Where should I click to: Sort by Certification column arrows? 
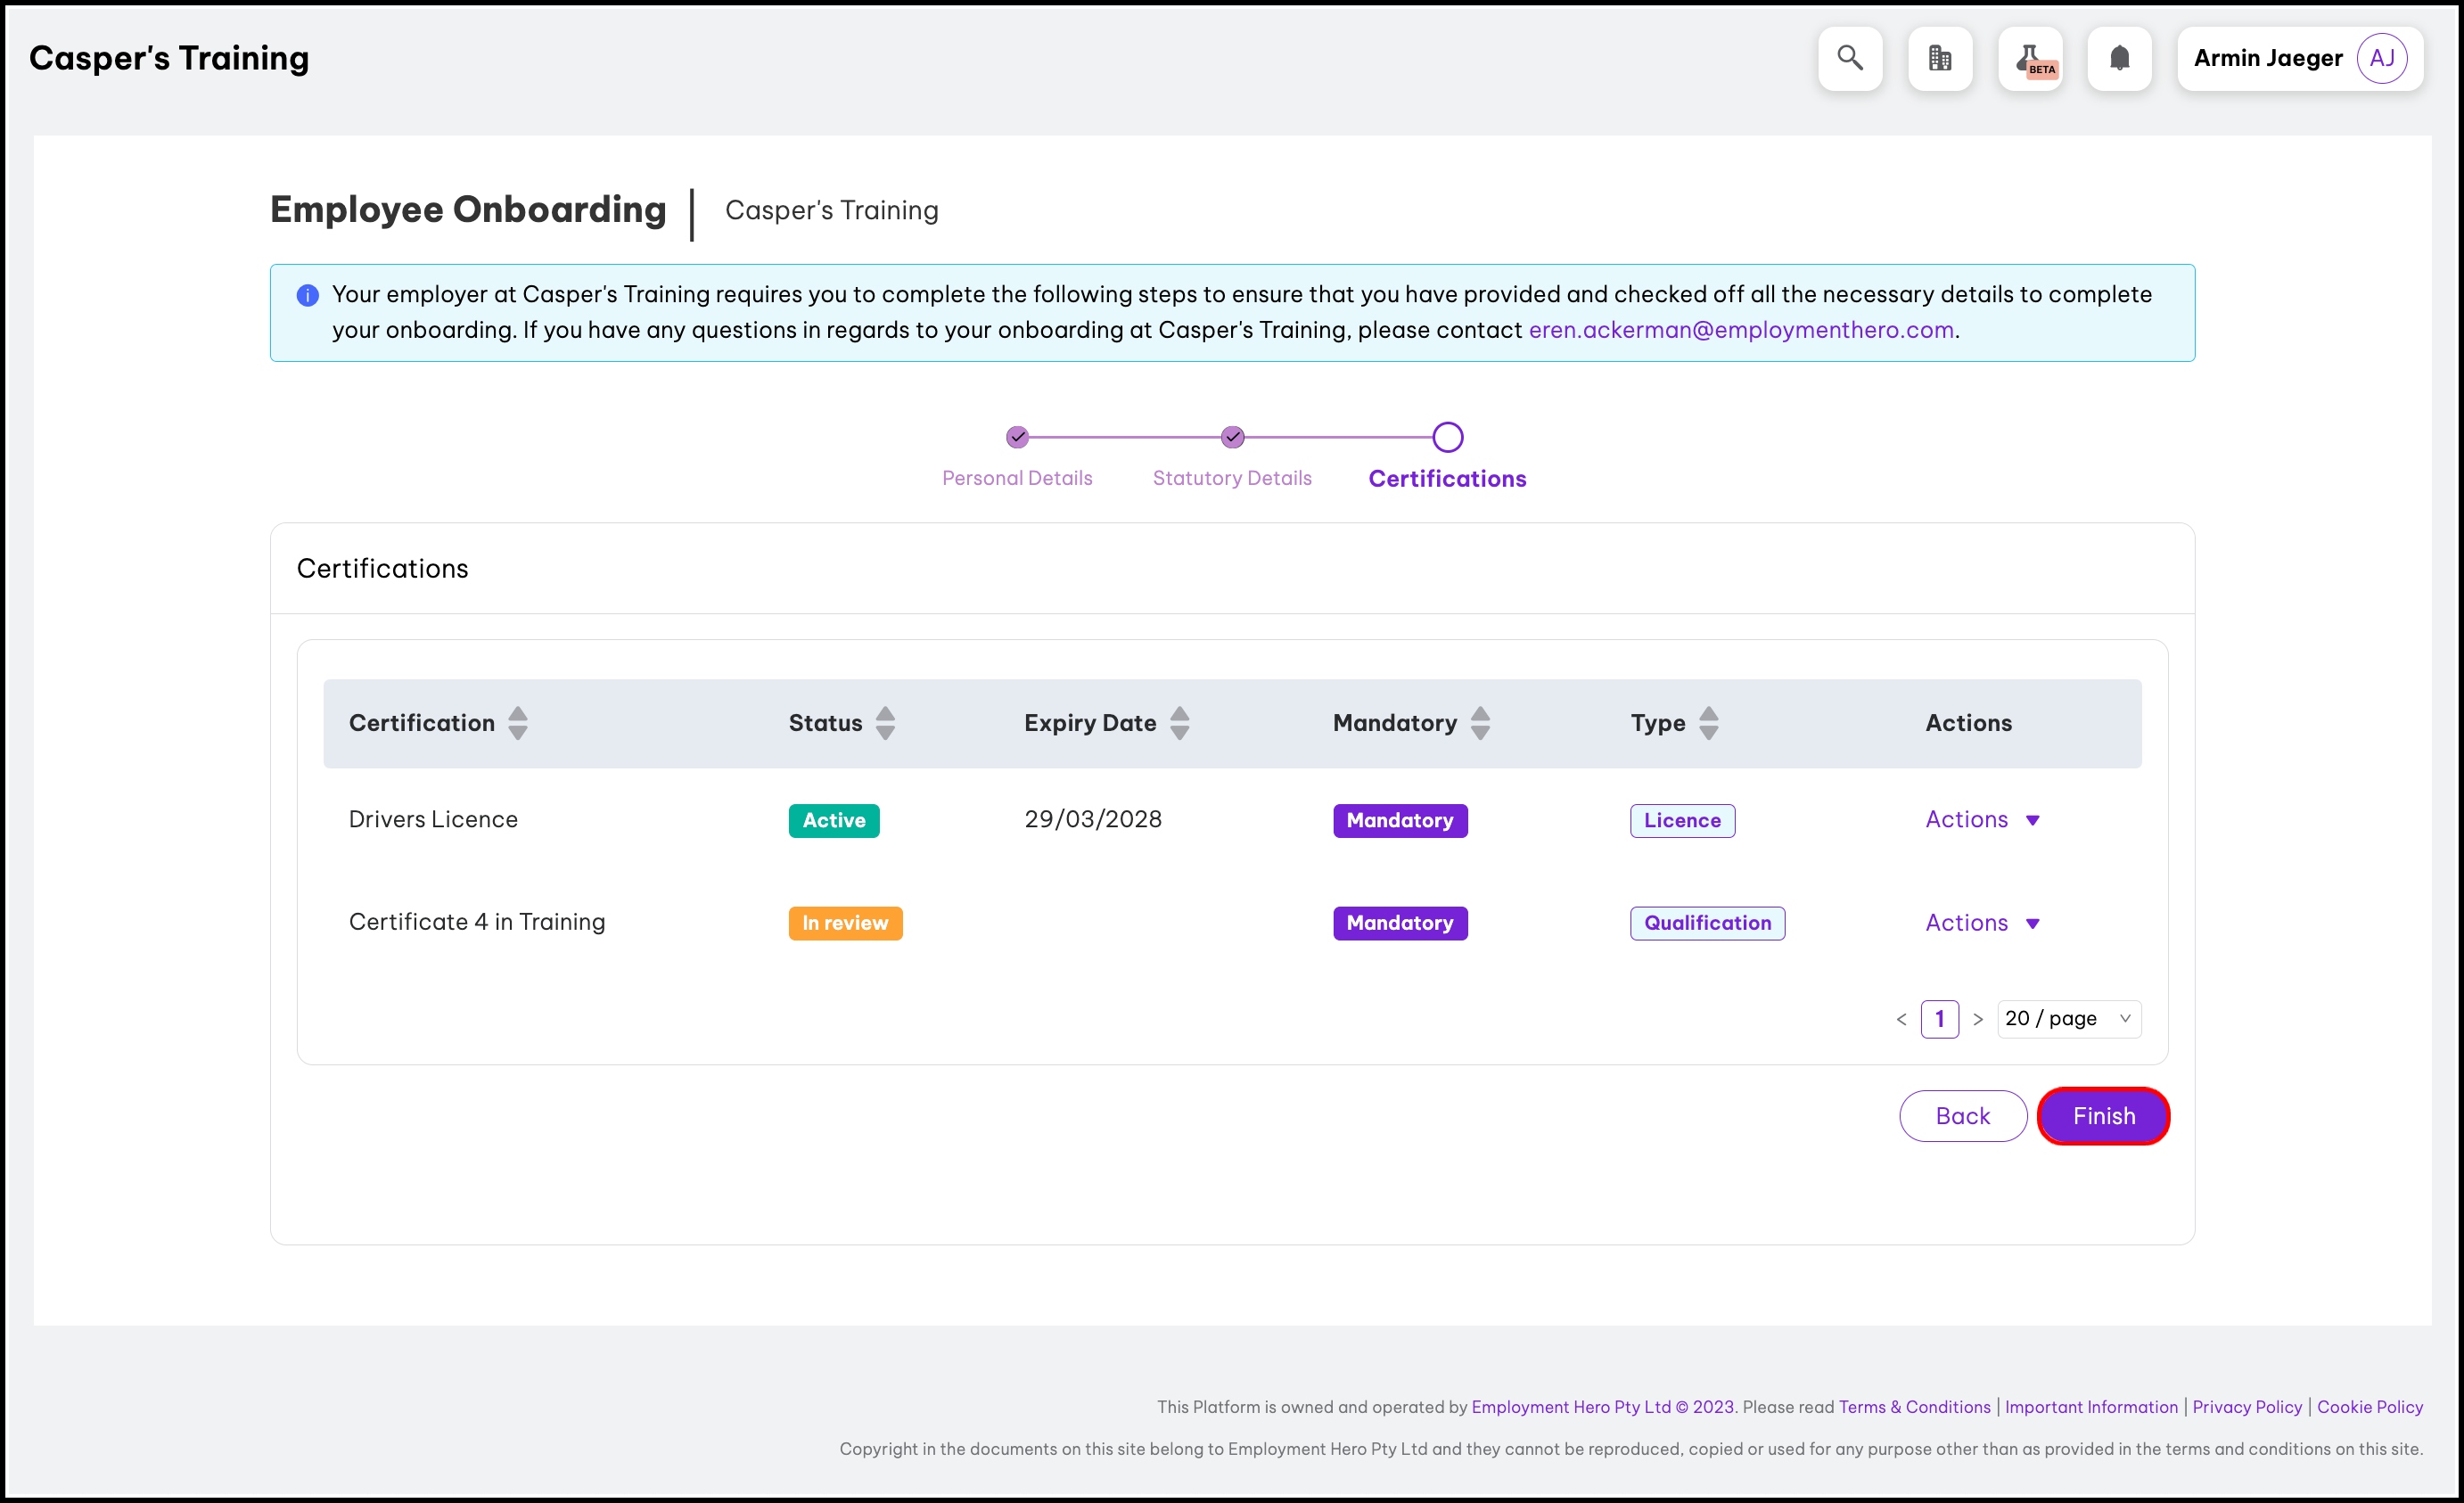(x=517, y=723)
